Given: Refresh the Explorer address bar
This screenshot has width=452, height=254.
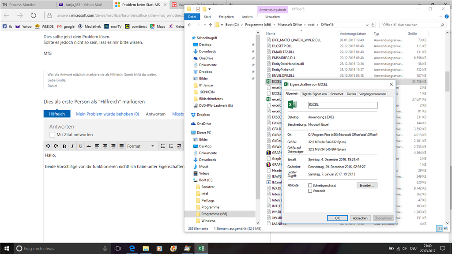Looking at the screenshot, I should (373, 25).
